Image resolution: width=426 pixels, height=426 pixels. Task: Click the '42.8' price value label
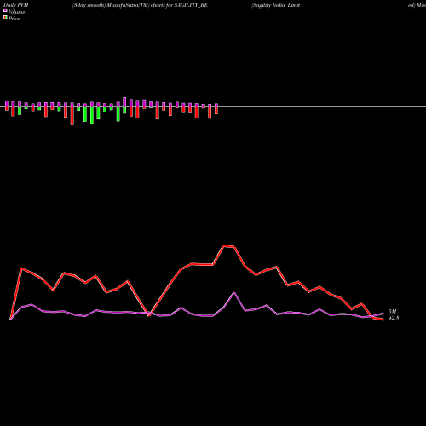tap(394, 318)
